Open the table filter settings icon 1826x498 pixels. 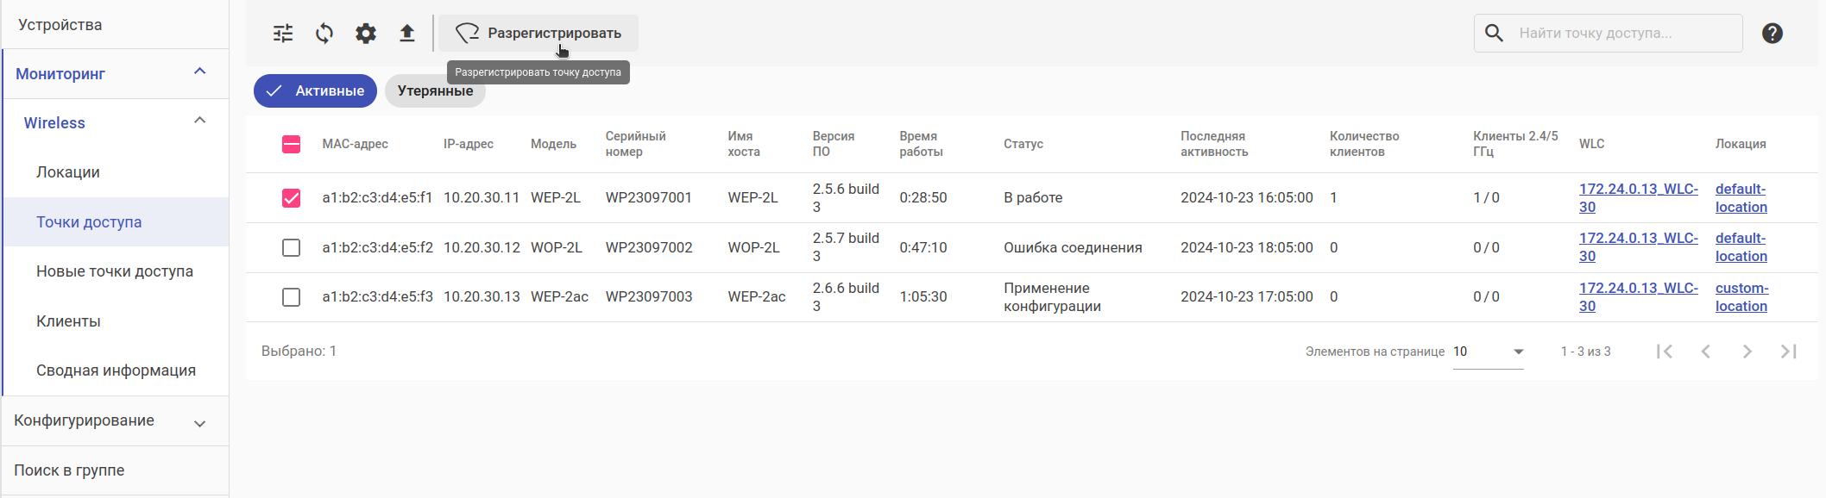click(283, 34)
